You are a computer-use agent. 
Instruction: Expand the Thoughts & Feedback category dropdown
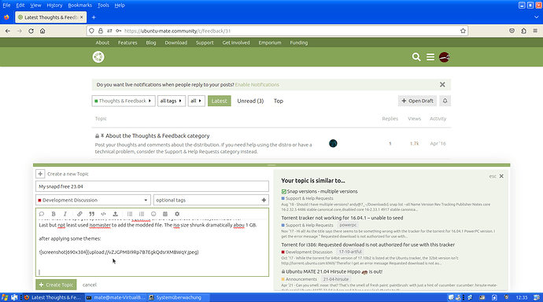(124, 101)
